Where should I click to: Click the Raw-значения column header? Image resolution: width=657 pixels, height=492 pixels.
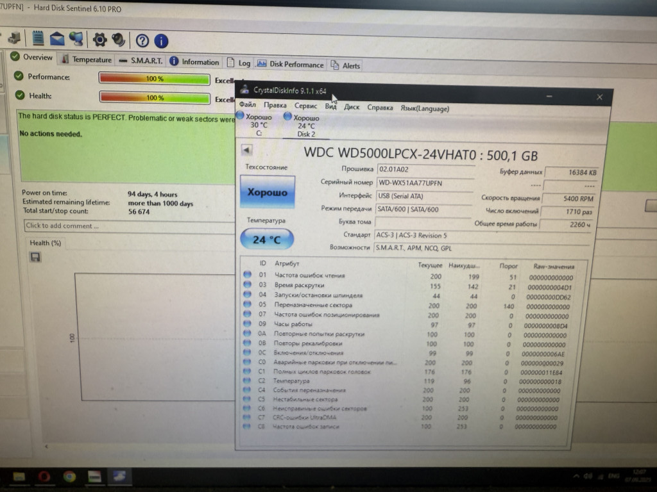point(553,266)
